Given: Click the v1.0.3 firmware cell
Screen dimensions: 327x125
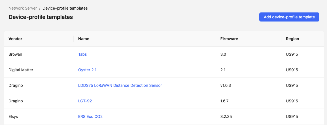Looking at the screenshot, I should click(226, 85).
